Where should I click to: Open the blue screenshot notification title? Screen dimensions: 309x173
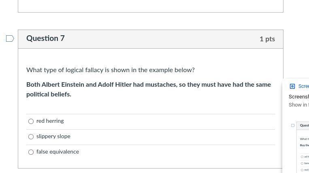pos(303,86)
